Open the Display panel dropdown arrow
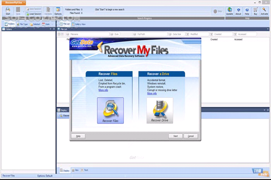 coord(264,110)
